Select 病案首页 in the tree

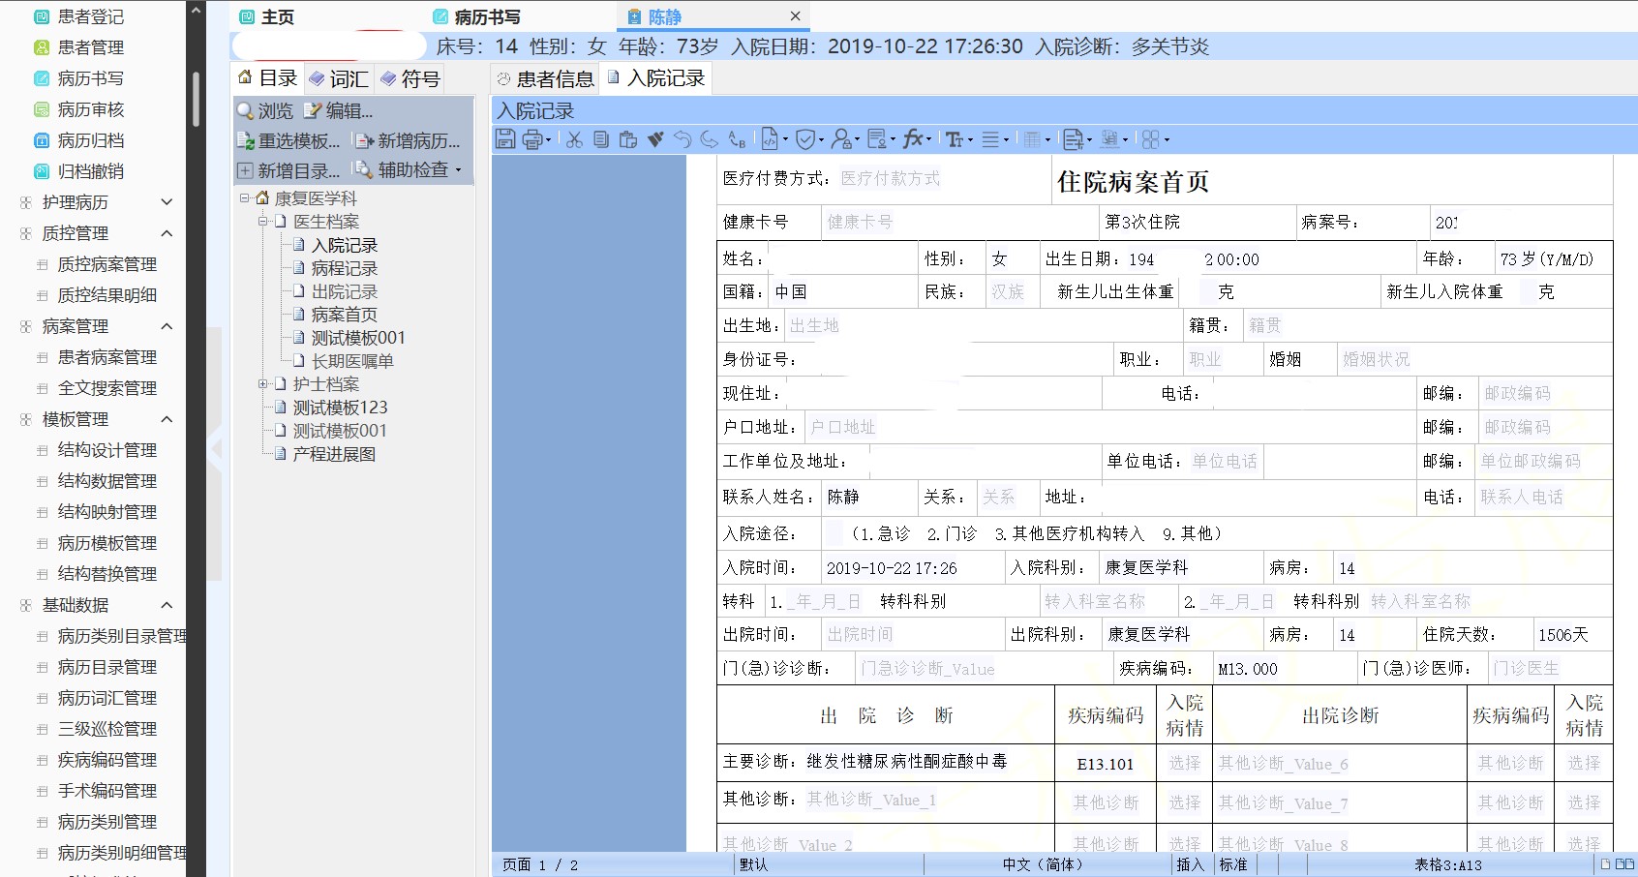(x=344, y=315)
